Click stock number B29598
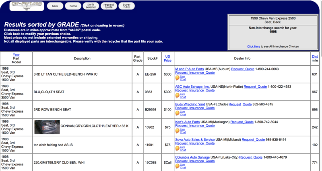322x171 pixels. [151, 110]
